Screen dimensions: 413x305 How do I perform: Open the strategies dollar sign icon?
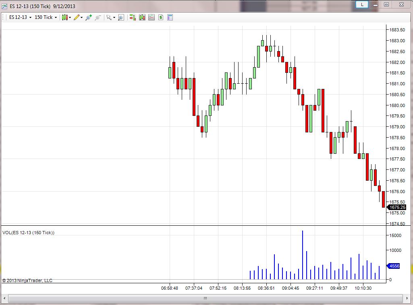161,17
